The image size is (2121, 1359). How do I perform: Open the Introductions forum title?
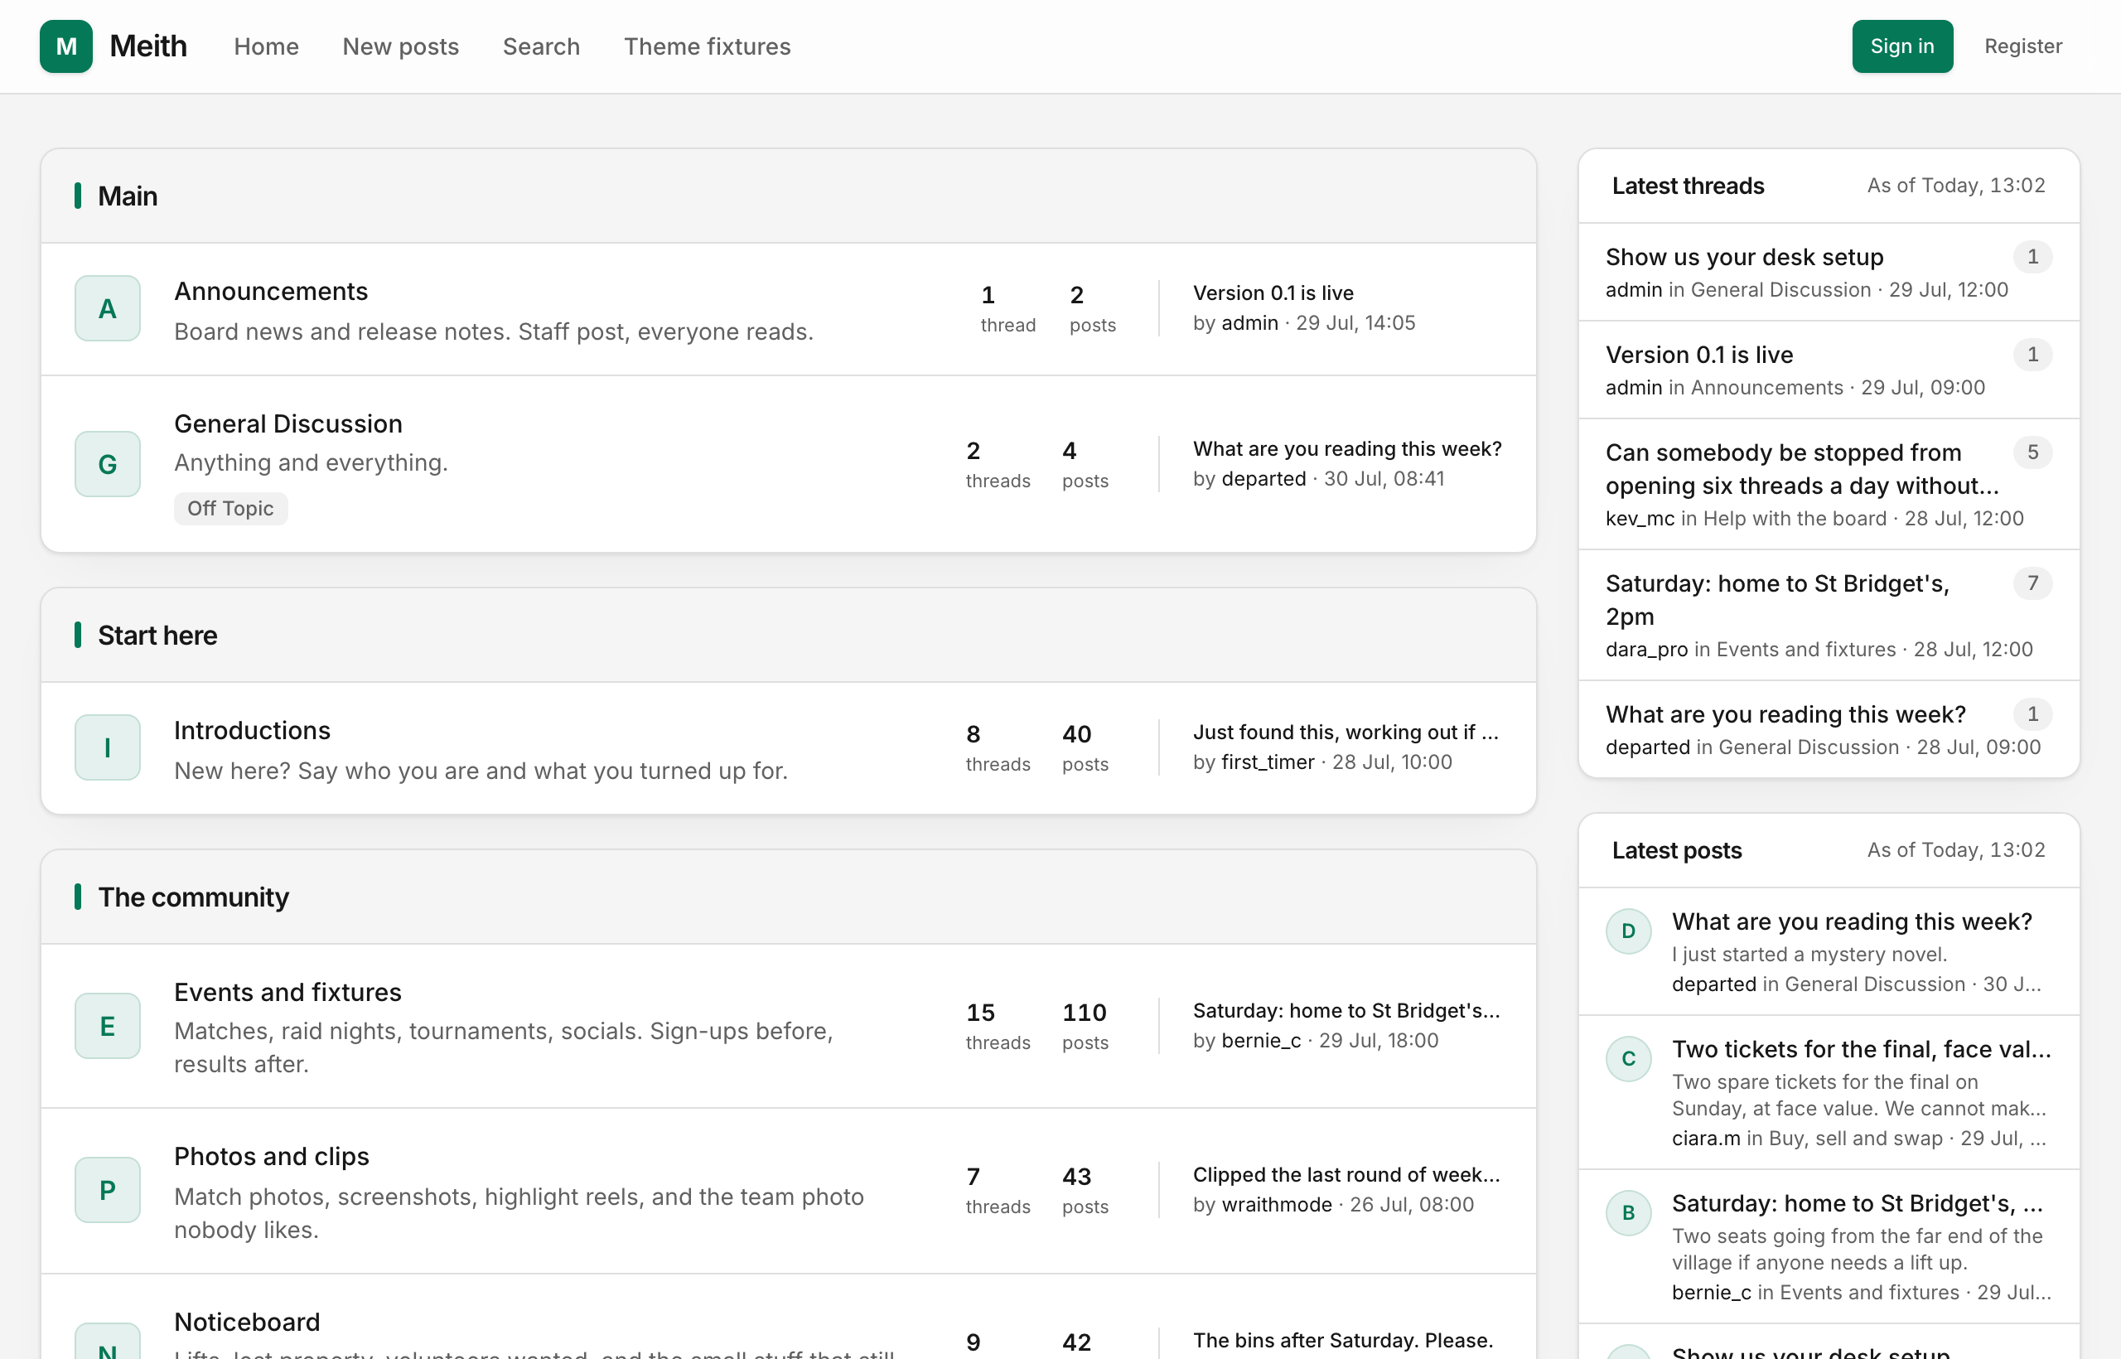(253, 731)
